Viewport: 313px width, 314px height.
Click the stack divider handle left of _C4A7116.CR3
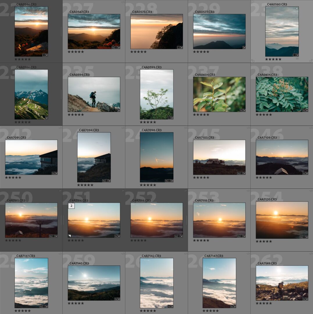(x=64, y=220)
